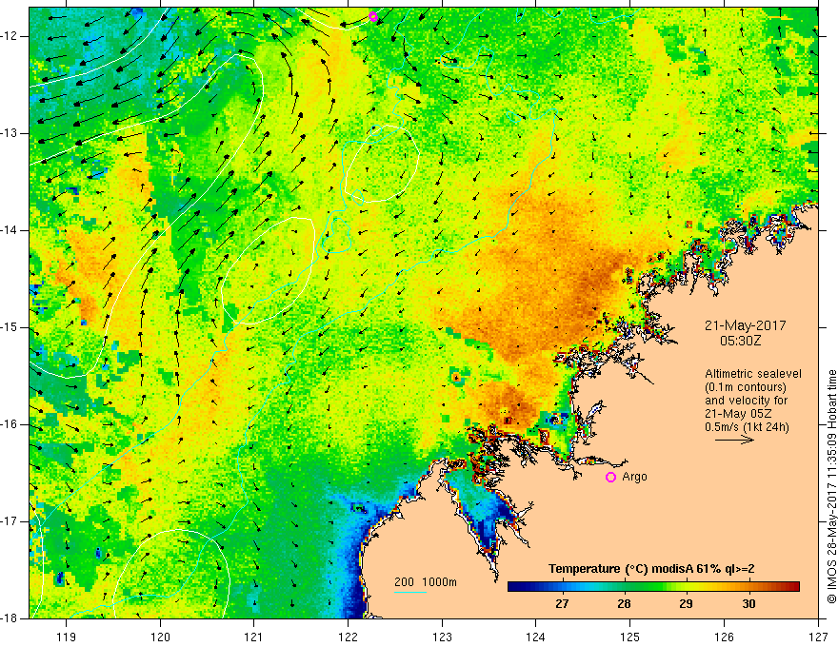Click the temperature color bar
The image size is (838, 647).
tap(653, 587)
